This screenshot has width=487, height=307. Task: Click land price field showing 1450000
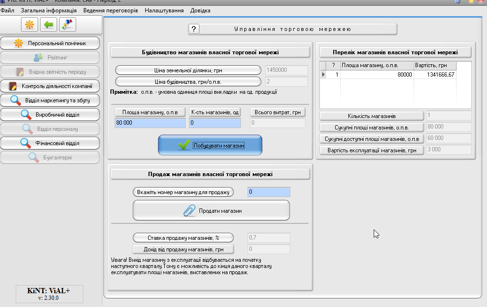click(x=287, y=70)
